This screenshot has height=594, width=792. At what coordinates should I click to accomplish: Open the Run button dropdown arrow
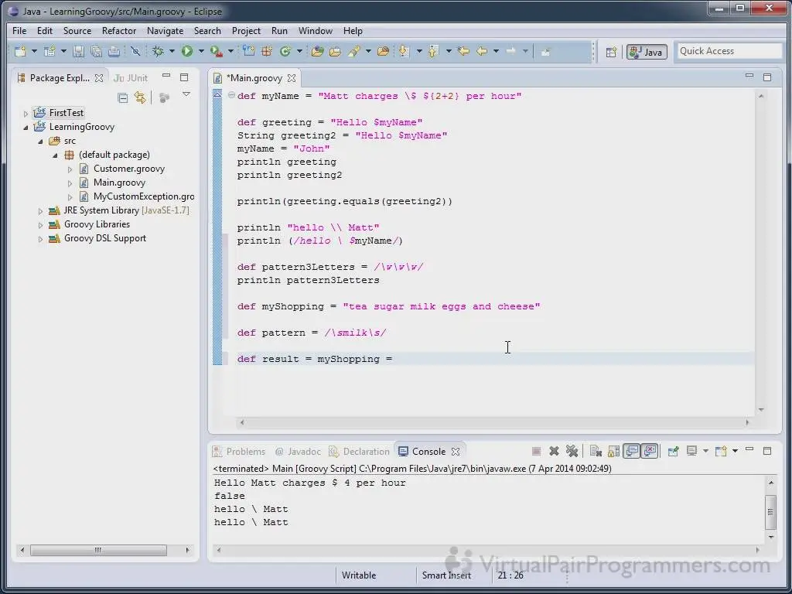click(x=201, y=52)
